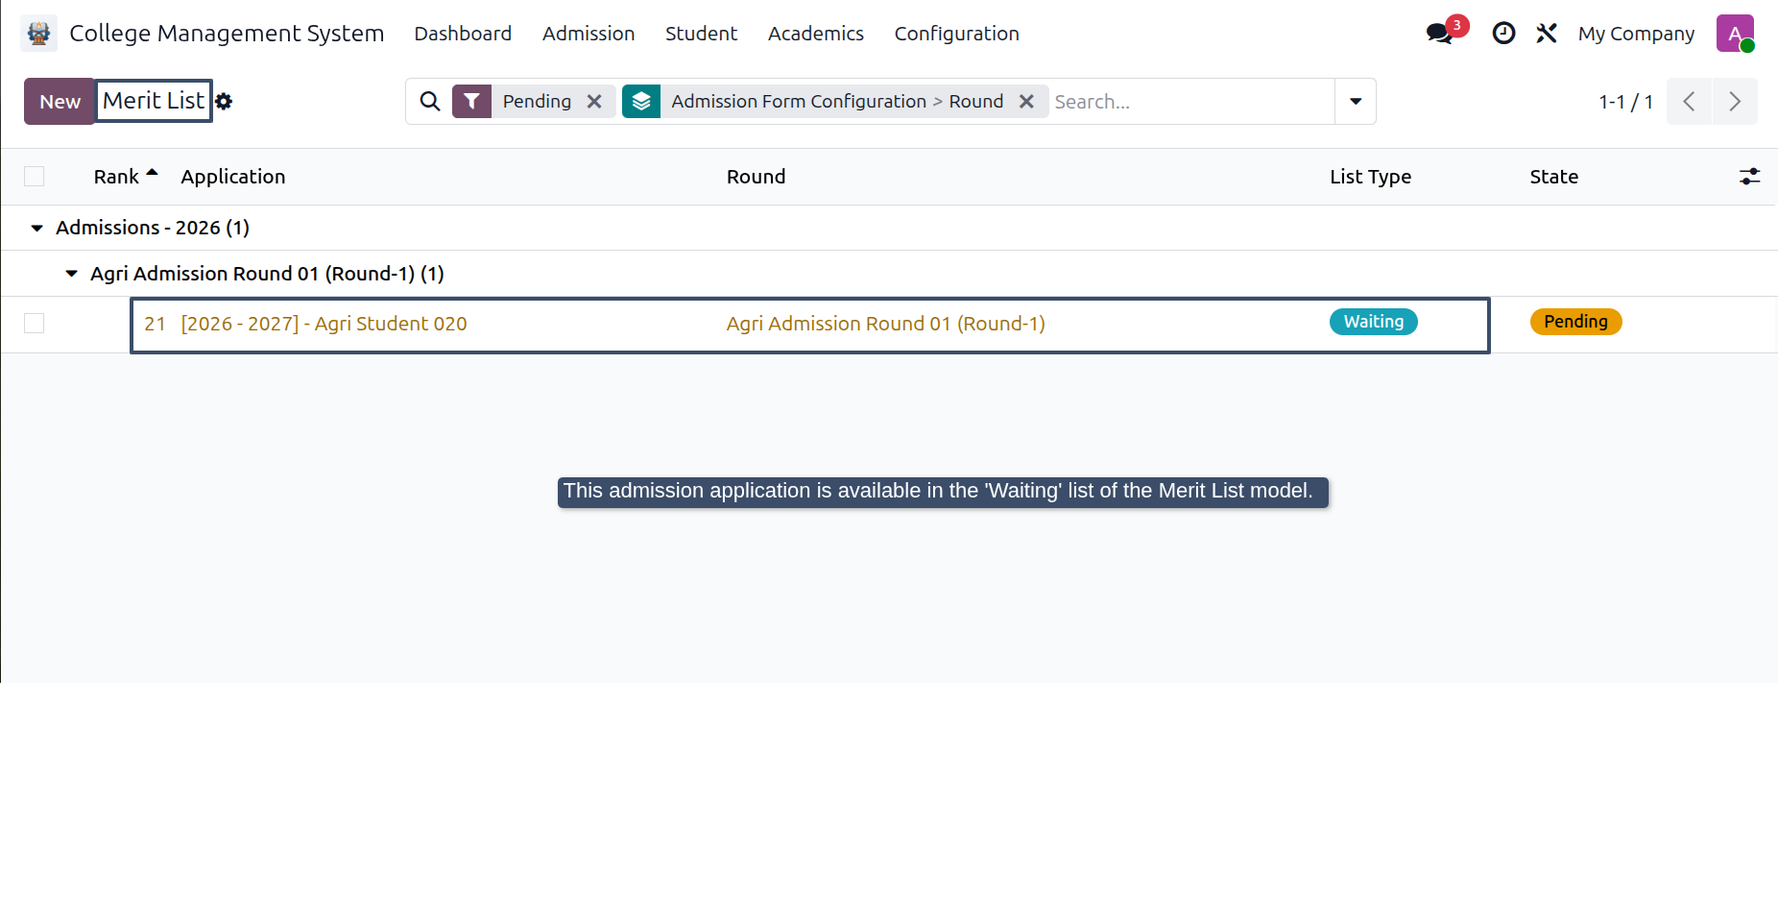Image resolution: width=1778 pixels, height=922 pixels.
Task: Click the New button
Action: pyautogui.click(x=60, y=102)
